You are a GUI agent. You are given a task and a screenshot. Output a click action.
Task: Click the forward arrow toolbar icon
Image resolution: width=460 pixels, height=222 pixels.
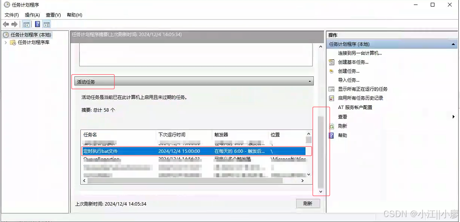(x=14, y=24)
